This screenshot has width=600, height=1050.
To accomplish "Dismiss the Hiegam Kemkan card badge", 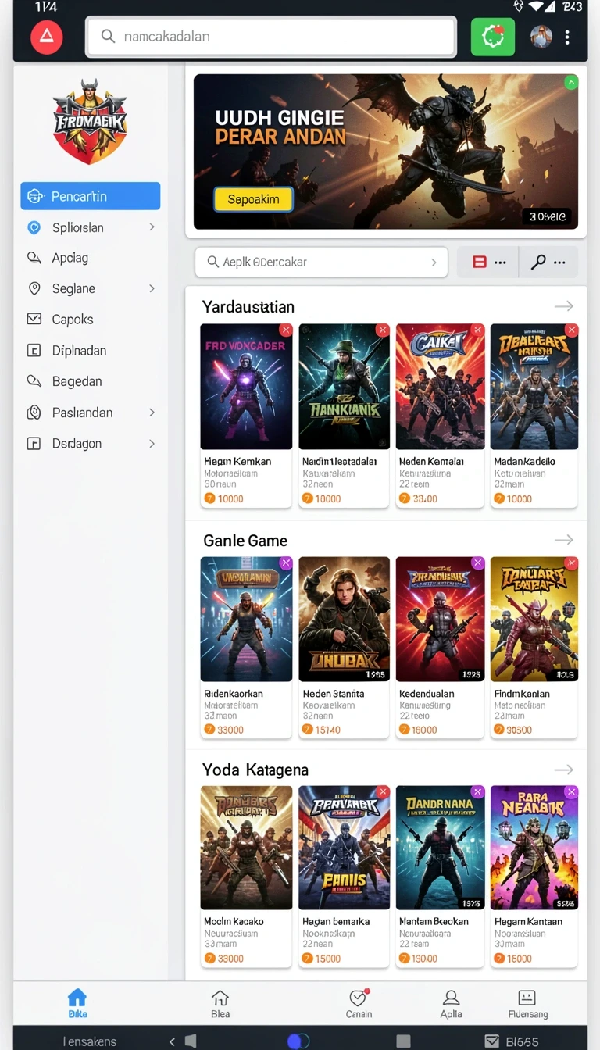I will coord(286,330).
